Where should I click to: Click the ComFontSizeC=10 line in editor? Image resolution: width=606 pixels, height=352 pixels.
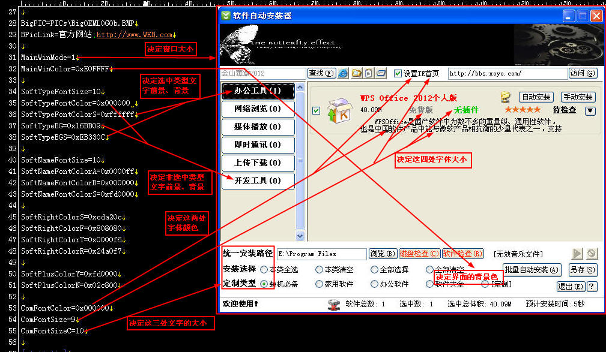(54, 331)
